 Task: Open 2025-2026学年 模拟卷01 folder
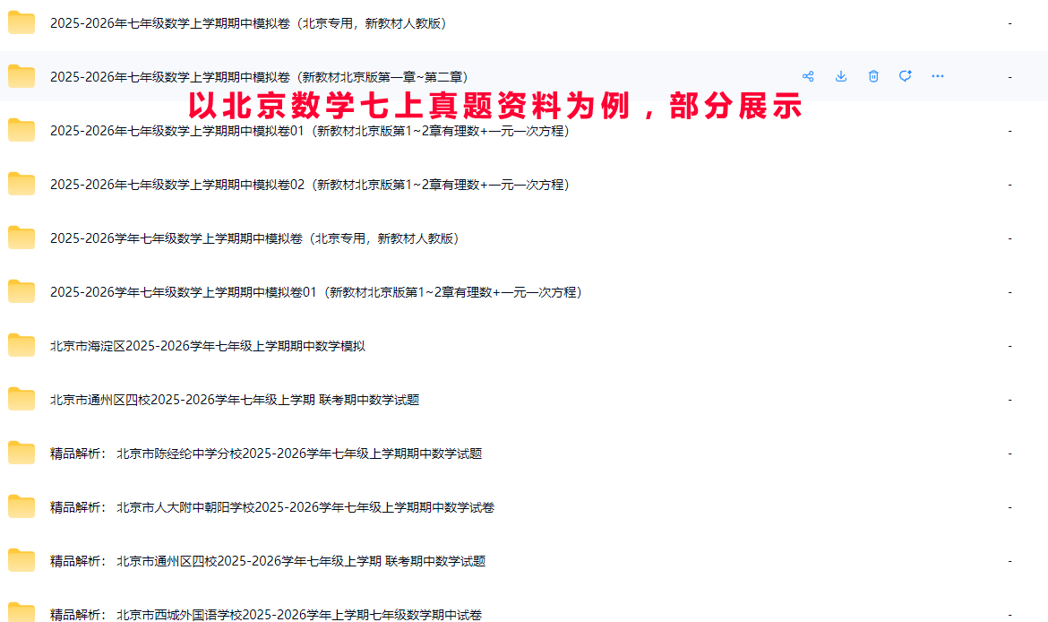click(x=315, y=292)
